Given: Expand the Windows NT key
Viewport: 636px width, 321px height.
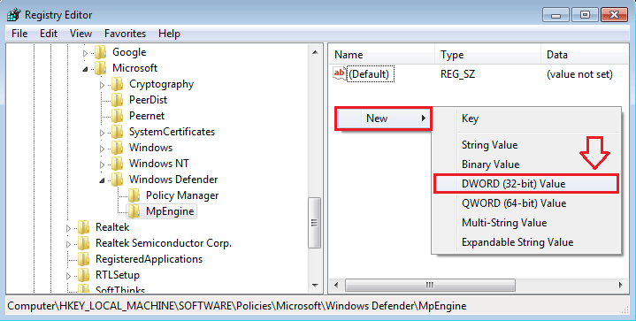Looking at the screenshot, I should [103, 164].
